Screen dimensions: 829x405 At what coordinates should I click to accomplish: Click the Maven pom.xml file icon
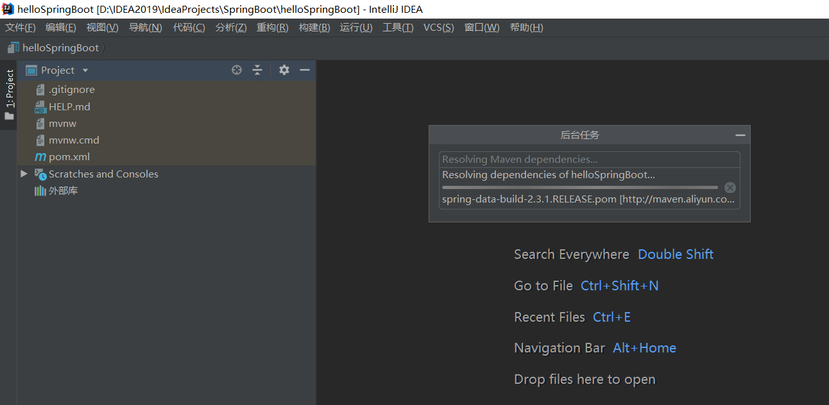[x=40, y=157]
